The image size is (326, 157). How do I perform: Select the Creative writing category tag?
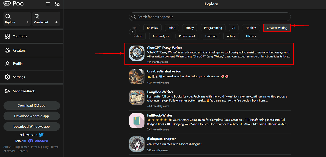277,28
